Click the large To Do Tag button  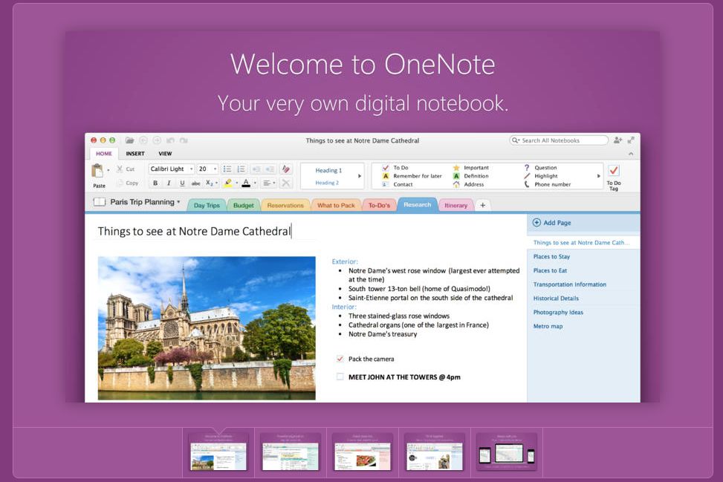[x=614, y=177]
